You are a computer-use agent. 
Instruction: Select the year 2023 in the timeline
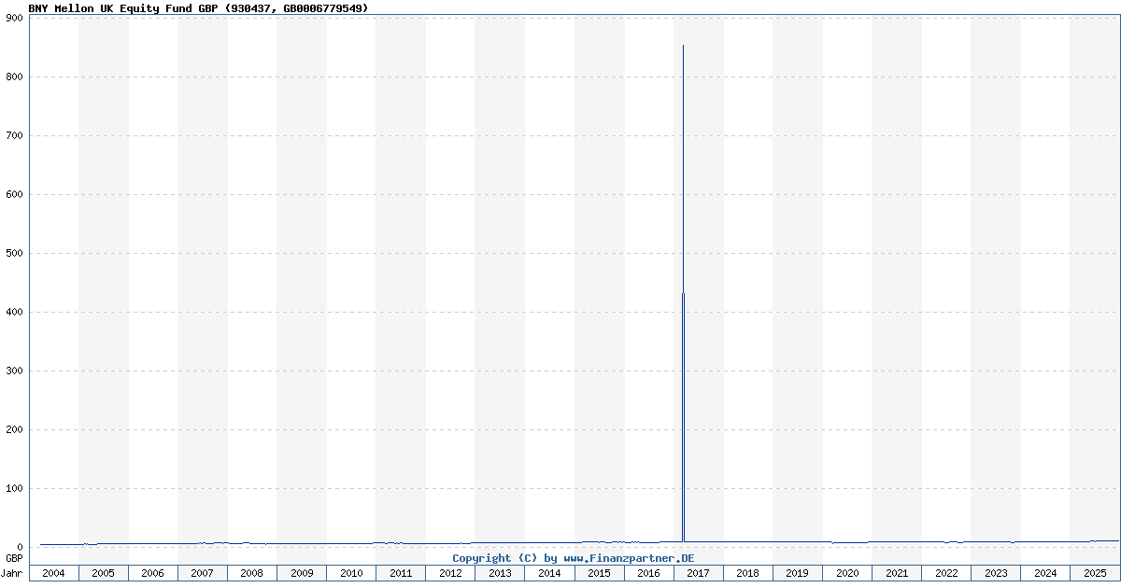click(995, 572)
